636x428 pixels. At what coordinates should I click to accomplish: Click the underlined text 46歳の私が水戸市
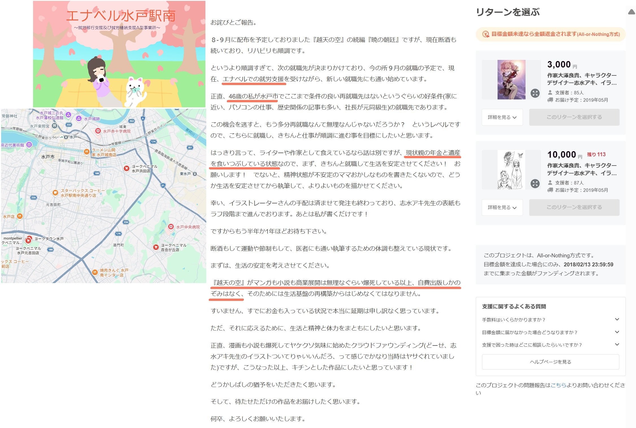[253, 96]
